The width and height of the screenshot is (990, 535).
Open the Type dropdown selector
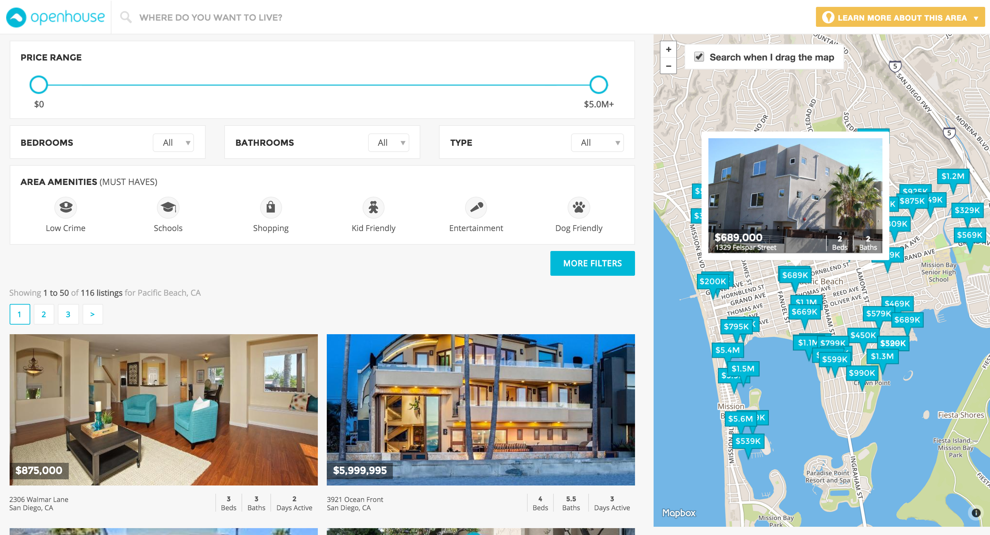(x=597, y=143)
